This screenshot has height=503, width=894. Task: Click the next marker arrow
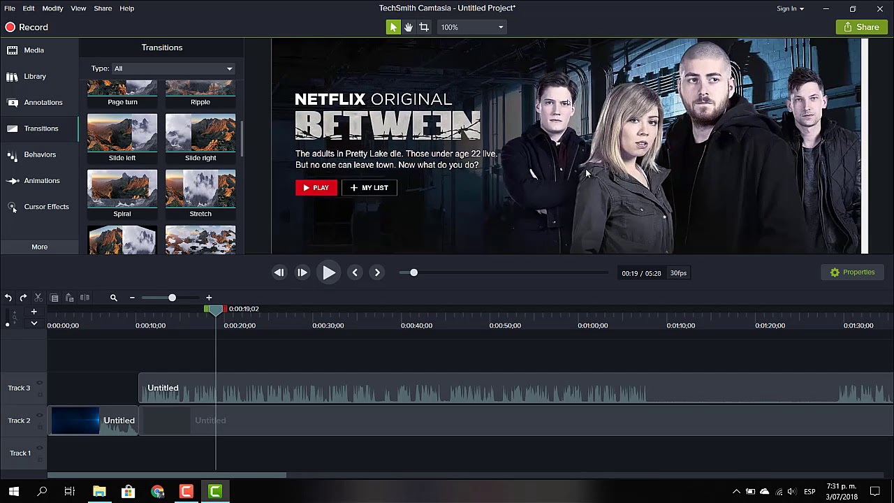(x=377, y=272)
